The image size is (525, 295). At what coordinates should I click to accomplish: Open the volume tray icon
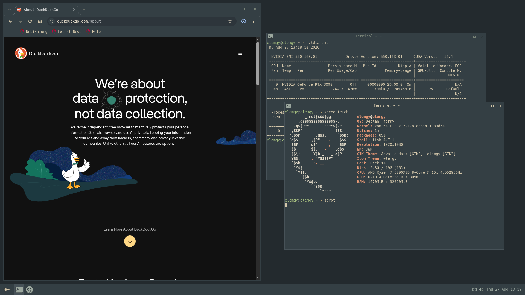click(481, 290)
